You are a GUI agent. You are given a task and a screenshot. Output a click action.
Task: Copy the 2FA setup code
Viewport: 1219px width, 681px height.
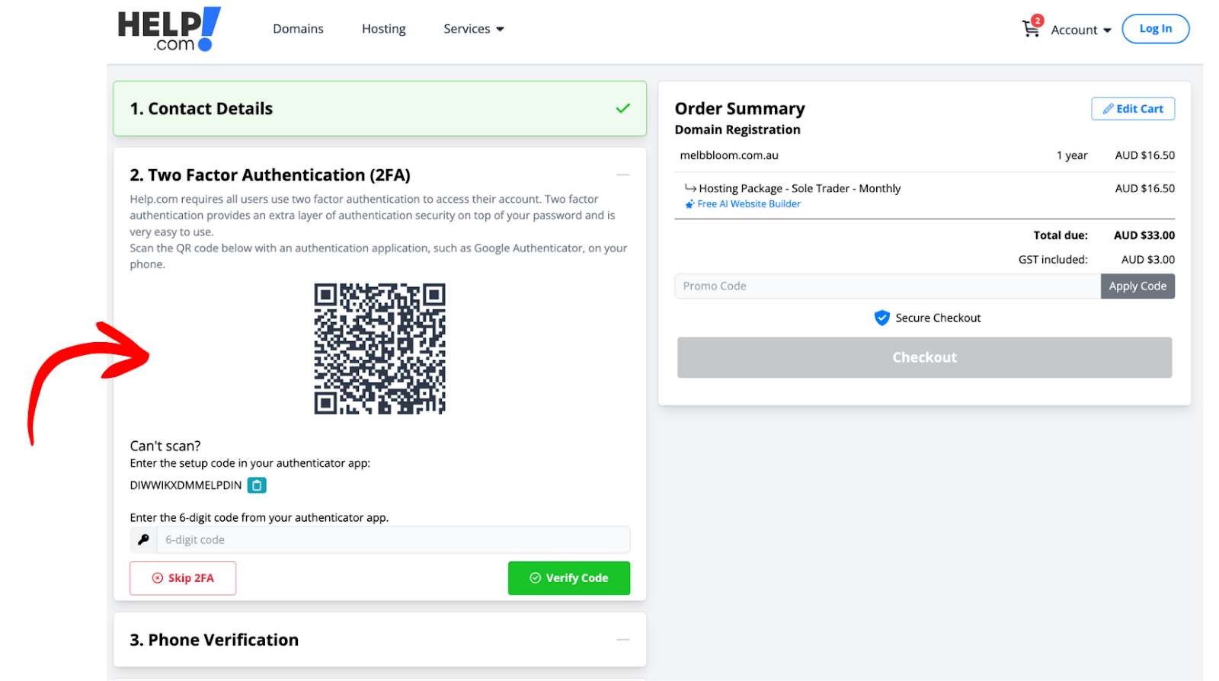pyautogui.click(x=257, y=485)
